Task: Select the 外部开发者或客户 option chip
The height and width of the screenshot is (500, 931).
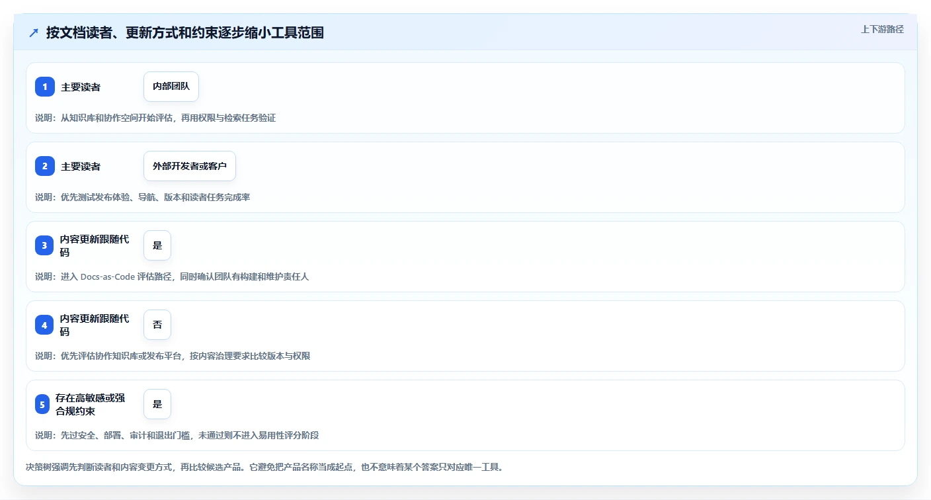Action: point(190,166)
